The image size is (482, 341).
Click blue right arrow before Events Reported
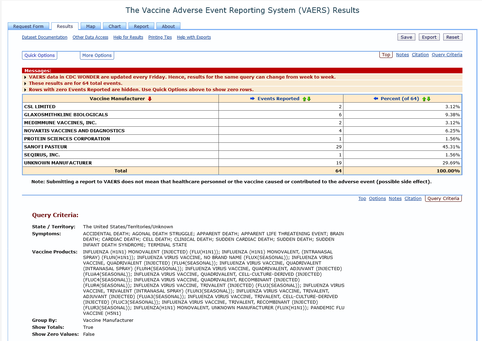pyautogui.click(x=252, y=99)
